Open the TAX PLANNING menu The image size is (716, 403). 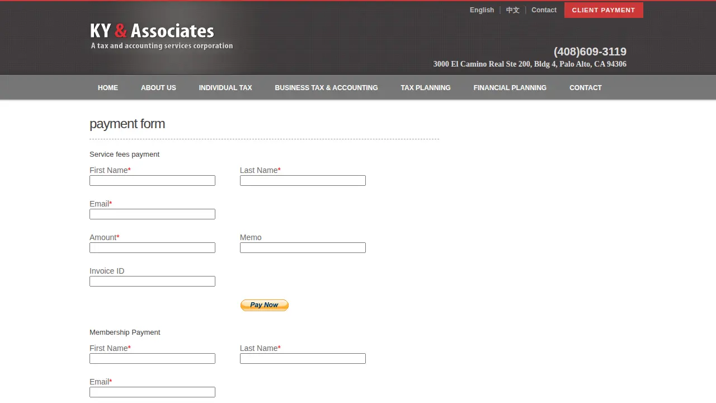(x=426, y=88)
